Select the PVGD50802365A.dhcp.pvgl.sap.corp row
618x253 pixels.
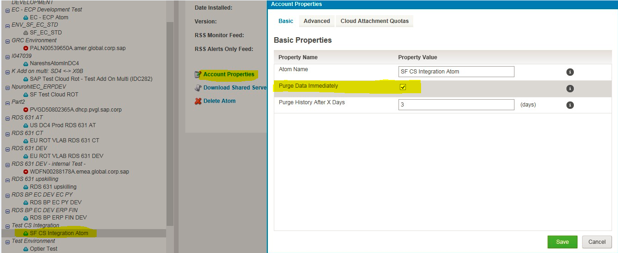75,110
